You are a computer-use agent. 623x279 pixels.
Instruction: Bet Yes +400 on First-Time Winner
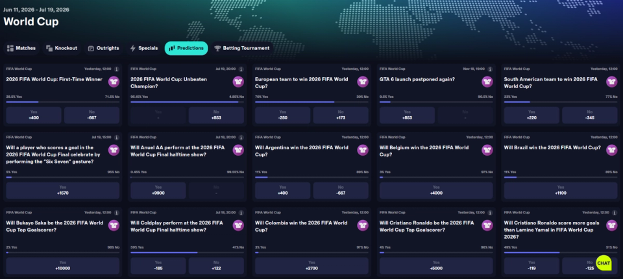click(34, 115)
